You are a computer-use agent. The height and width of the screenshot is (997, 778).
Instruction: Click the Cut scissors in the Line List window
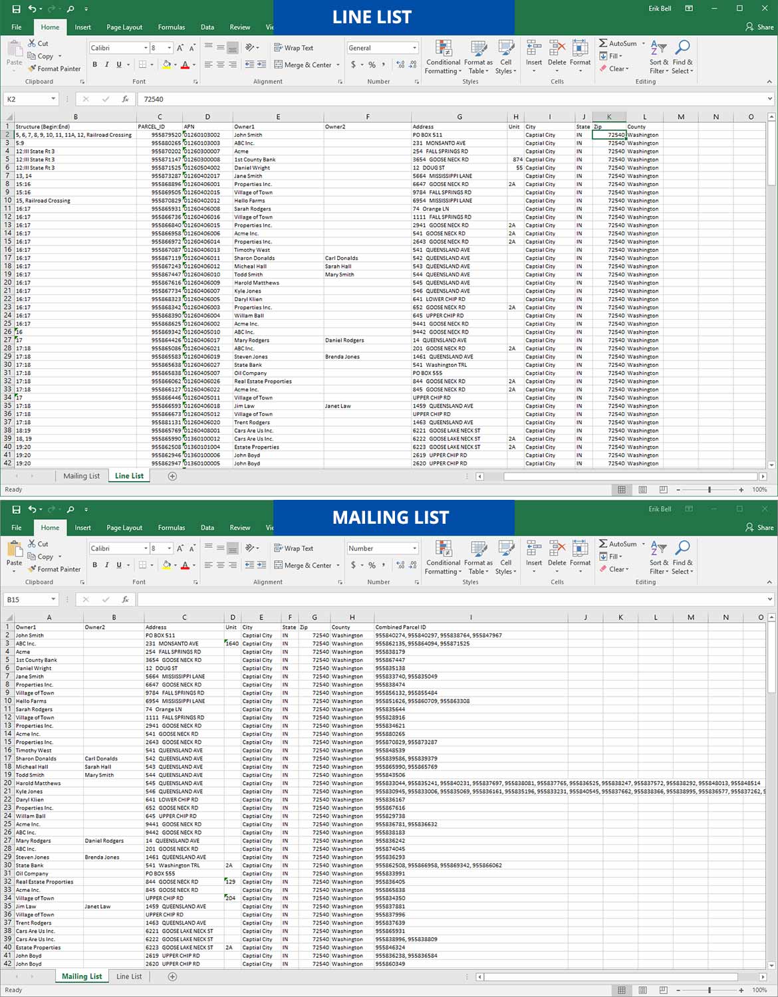(32, 43)
